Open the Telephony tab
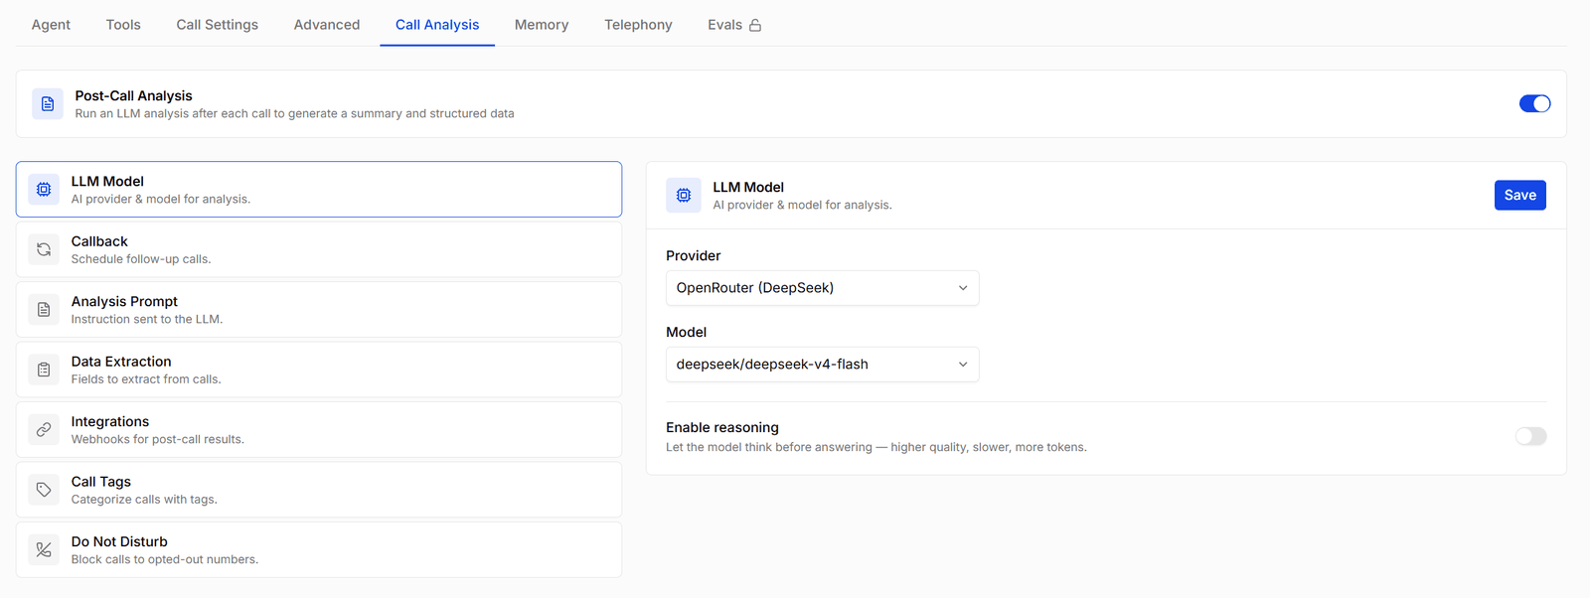The image size is (1590, 598). (x=638, y=25)
